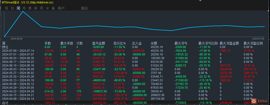Click the -300000.00 withdrawal value

[139, 95]
